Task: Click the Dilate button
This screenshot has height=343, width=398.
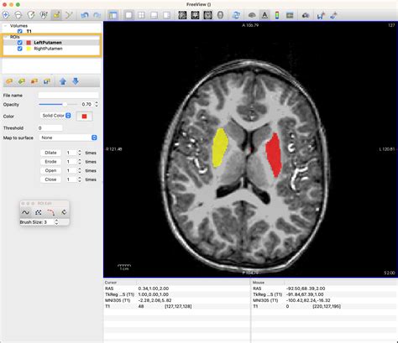Action: click(50, 153)
